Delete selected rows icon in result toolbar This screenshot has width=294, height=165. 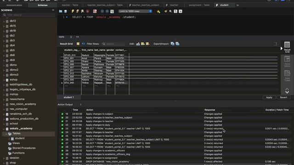coord(148,44)
